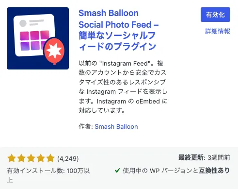This screenshot has width=238, height=189.
Task: Click the gray avatar circle in plugin icon
Action: click(23, 23)
